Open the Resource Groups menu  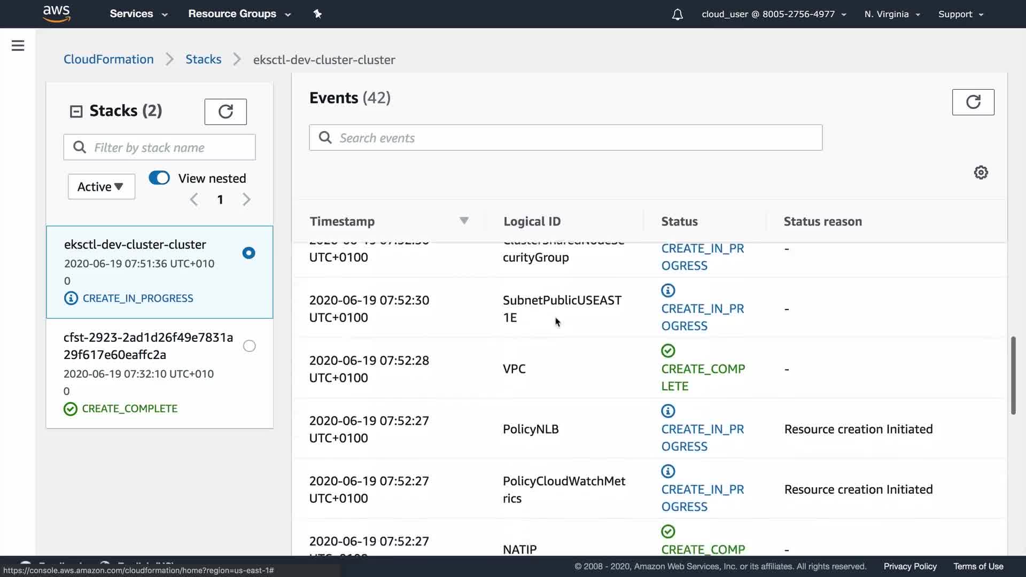[239, 14]
